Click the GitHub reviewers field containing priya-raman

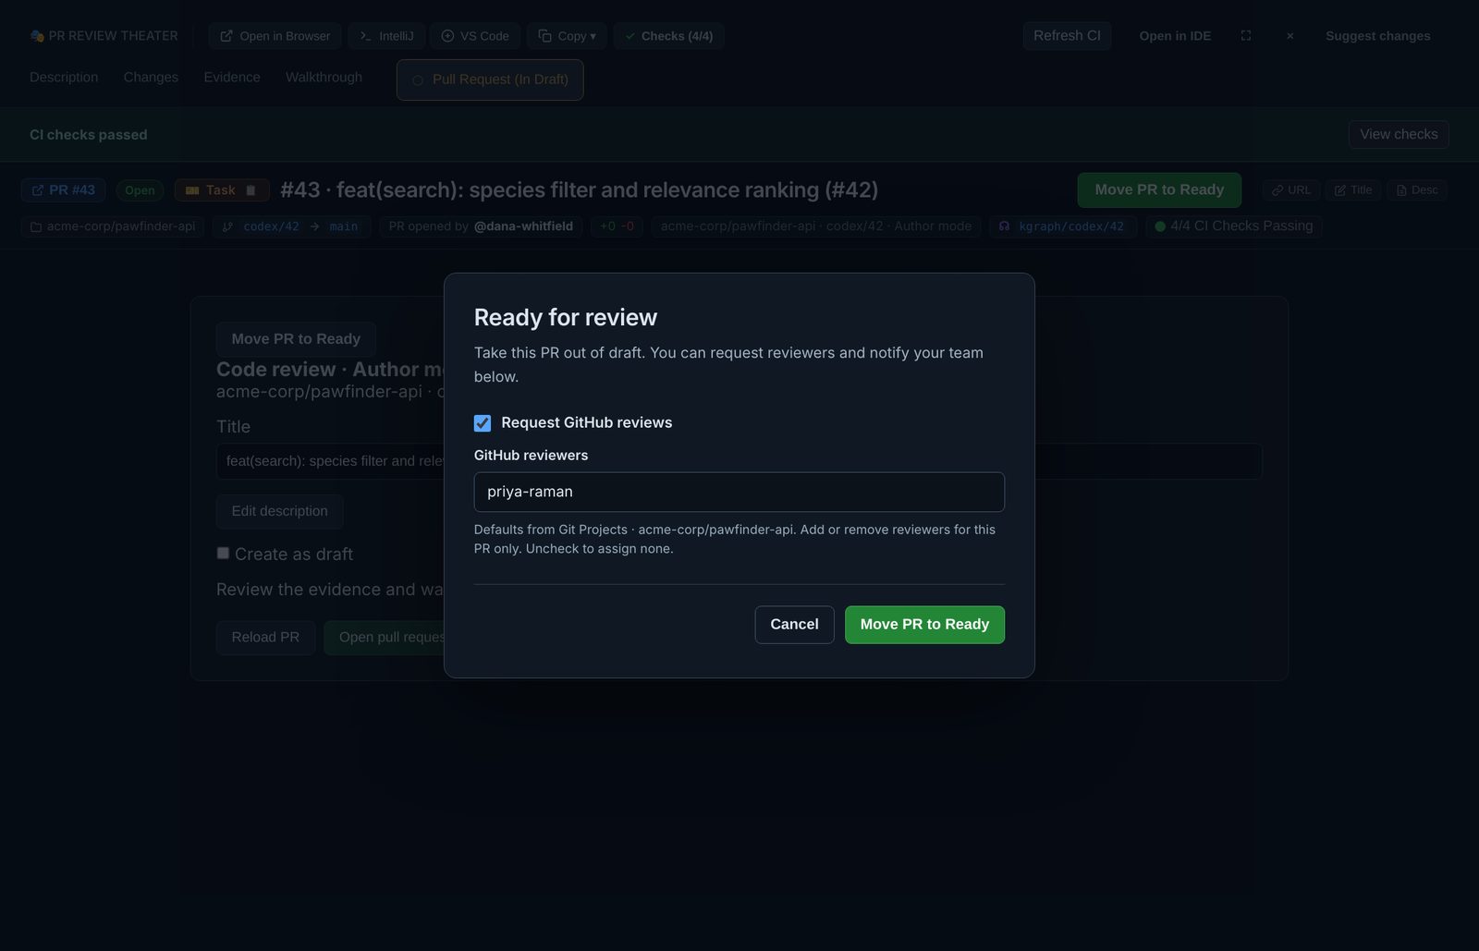[x=739, y=492]
